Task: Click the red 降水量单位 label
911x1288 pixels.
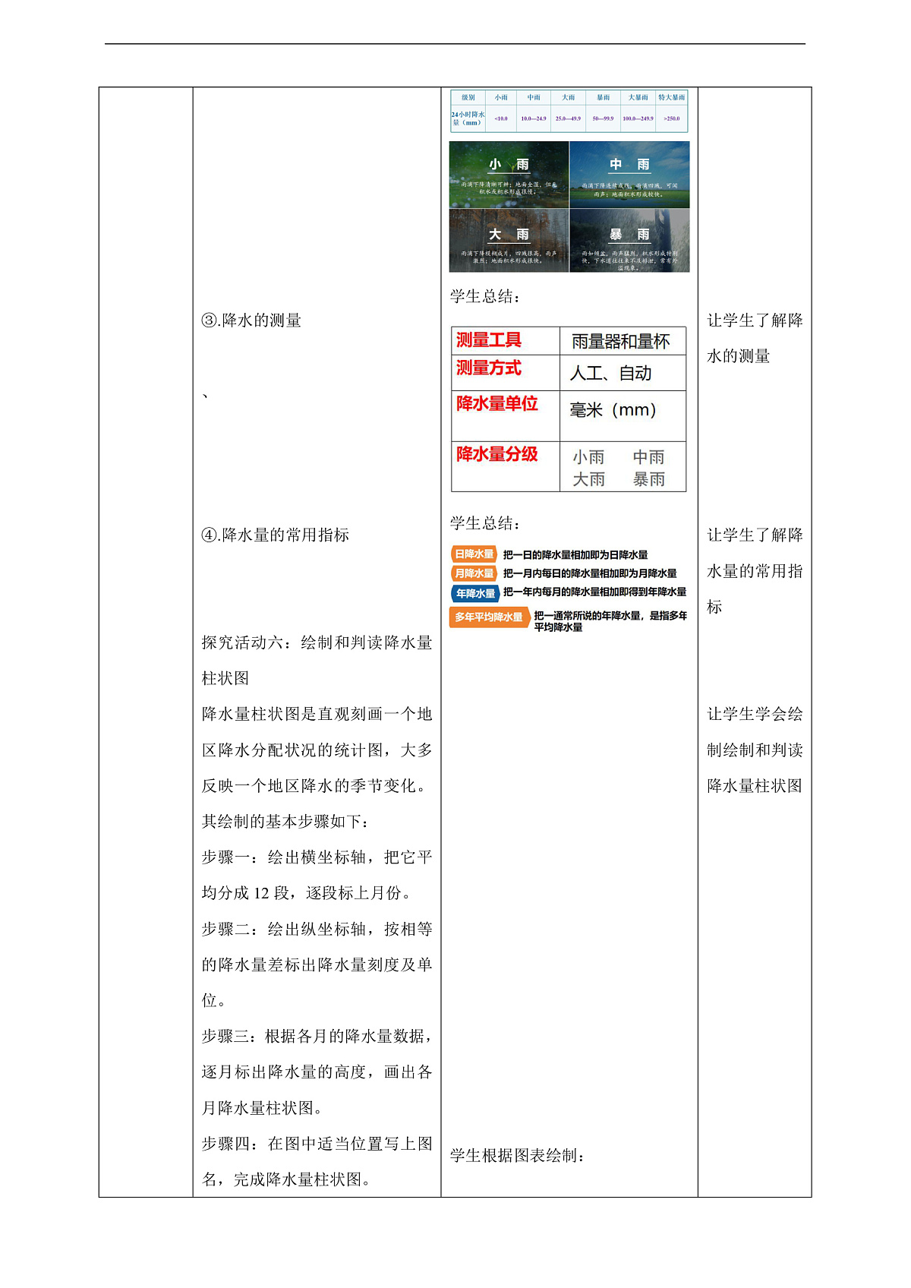Action: coord(497,403)
